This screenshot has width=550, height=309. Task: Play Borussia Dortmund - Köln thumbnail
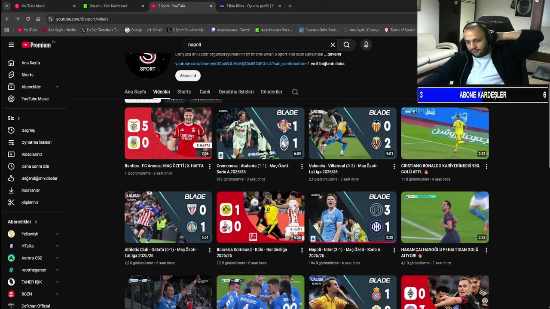(x=260, y=217)
